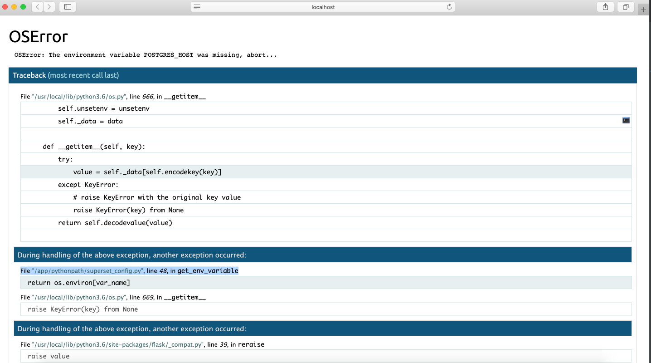The image size is (651, 363).
Task: Show all tabs overview icon
Action: click(626, 7)
